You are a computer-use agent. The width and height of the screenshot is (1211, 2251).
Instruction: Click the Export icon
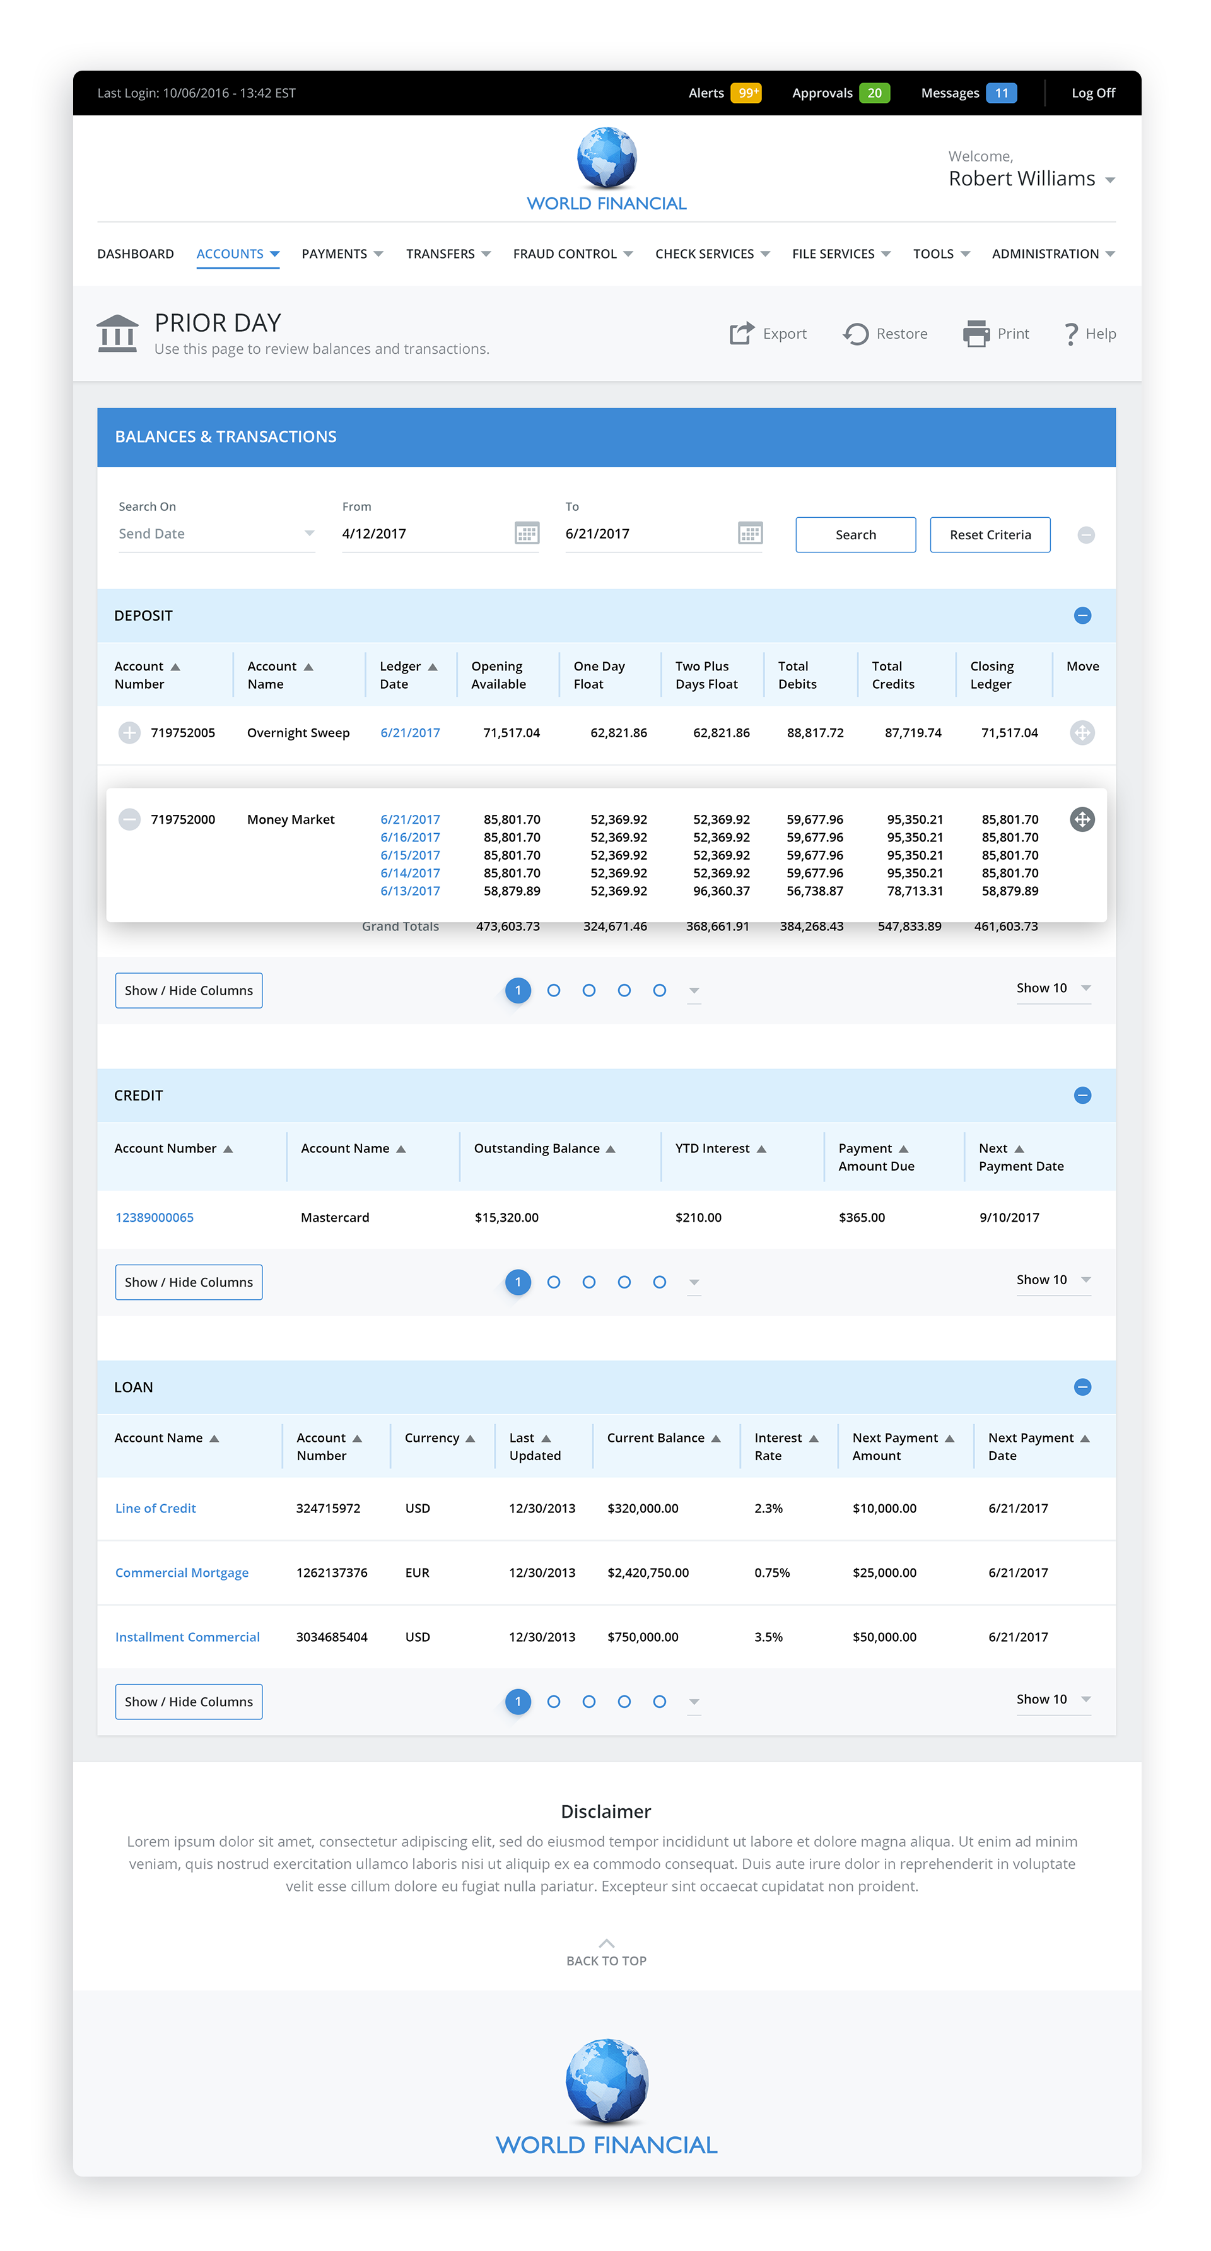[741, 333]
